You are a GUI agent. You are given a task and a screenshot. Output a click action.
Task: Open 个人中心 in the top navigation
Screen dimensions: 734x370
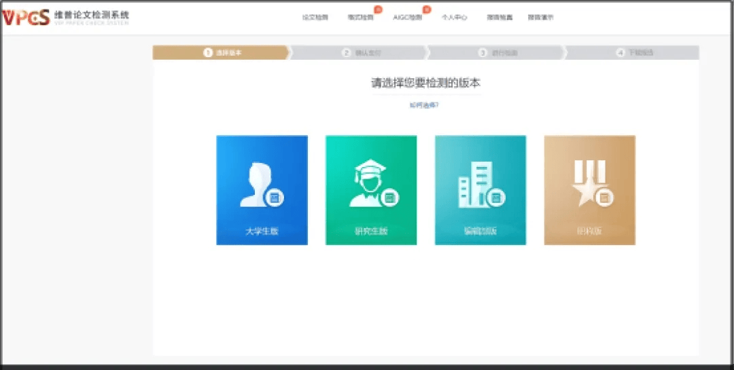coord(454,17)
